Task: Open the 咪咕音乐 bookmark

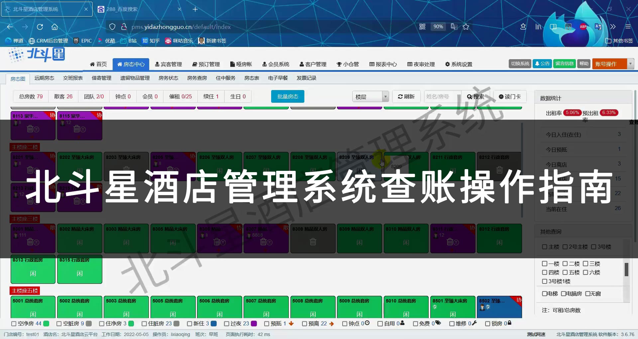Action: point(179,41)
